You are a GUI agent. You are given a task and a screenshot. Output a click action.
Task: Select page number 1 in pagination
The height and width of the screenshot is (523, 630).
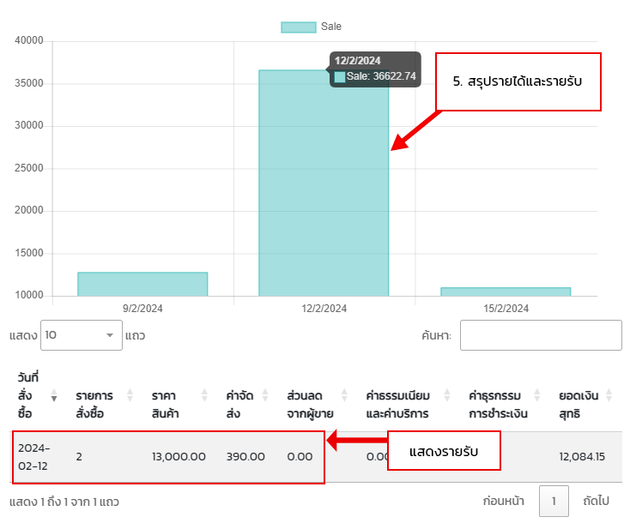point(554,502)
